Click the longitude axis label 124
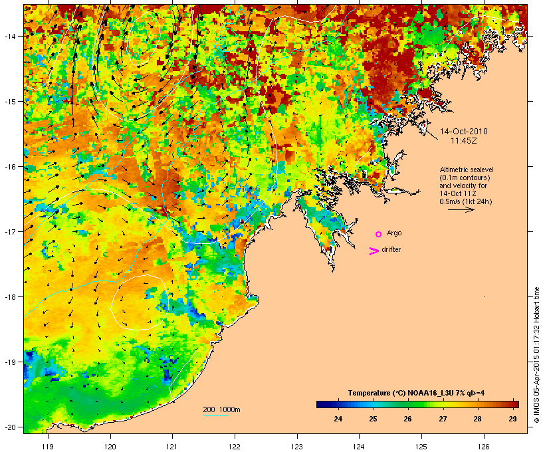Viewport: 545px width, 452px height. pyautogui.click(x=359, y=447)
